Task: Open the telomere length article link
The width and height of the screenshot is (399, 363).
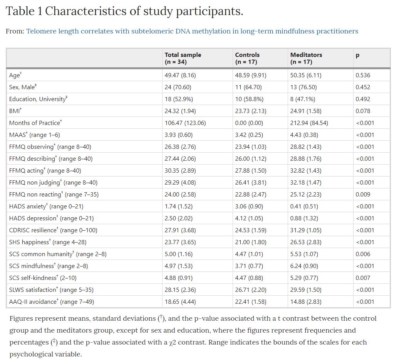Action: (x=192, y=31)
